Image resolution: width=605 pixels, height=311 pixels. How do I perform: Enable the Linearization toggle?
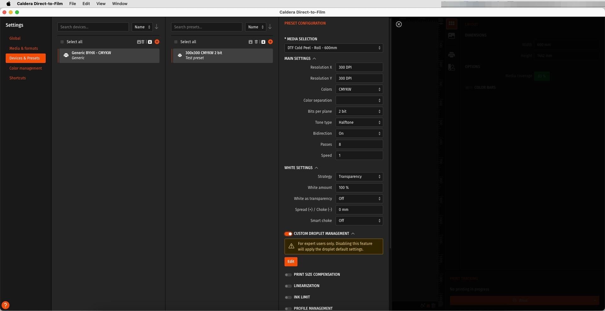[x=288, y=286]
